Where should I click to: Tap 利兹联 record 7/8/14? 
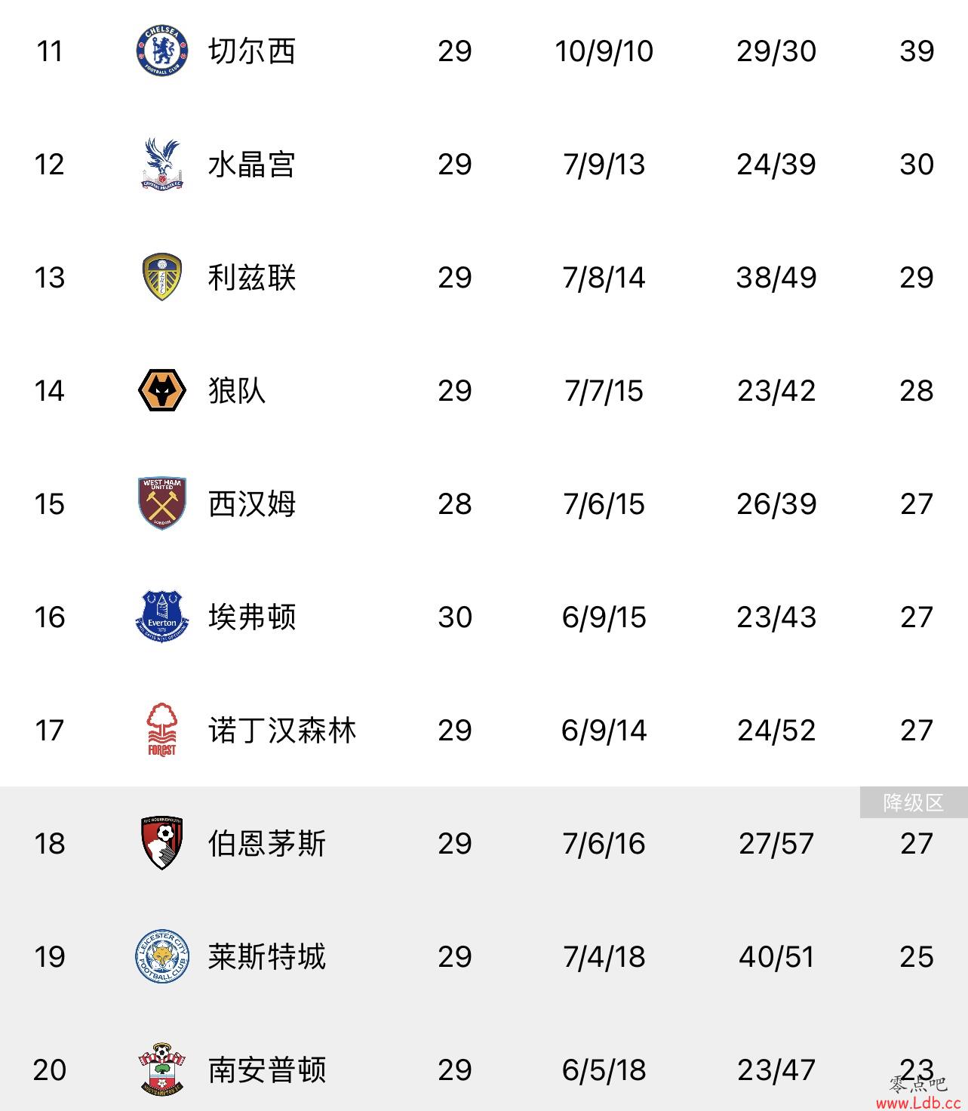click(x=604, y=277)
